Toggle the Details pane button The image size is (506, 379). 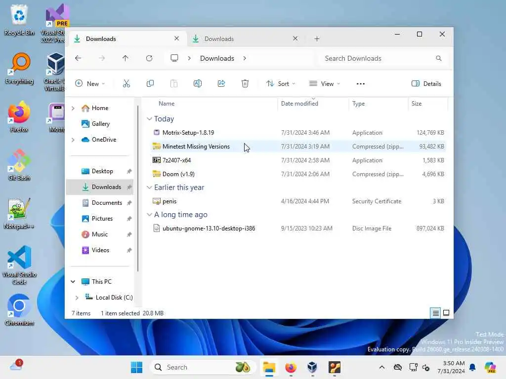pyautogui.click(x=426, y=84)
